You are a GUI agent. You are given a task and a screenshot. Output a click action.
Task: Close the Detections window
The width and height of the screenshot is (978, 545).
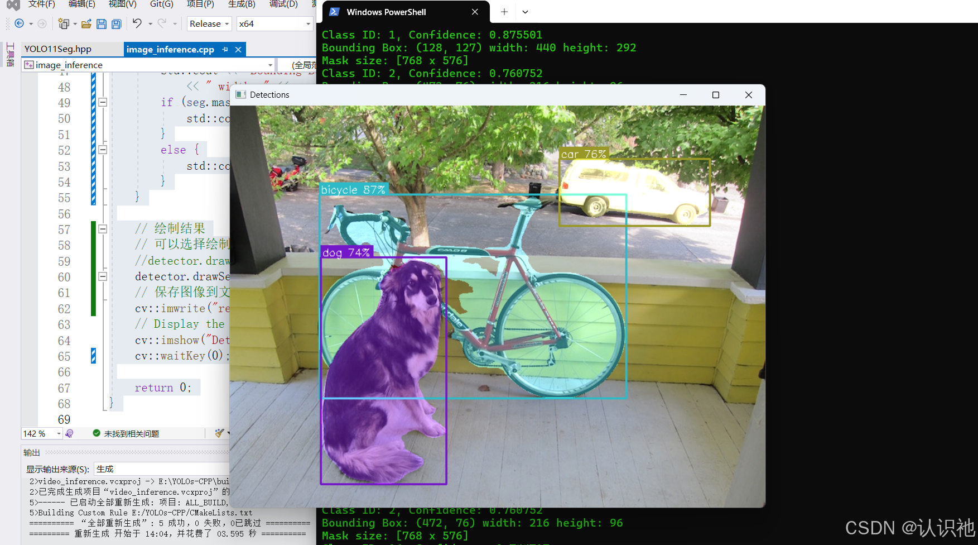(x=749, y=95)
